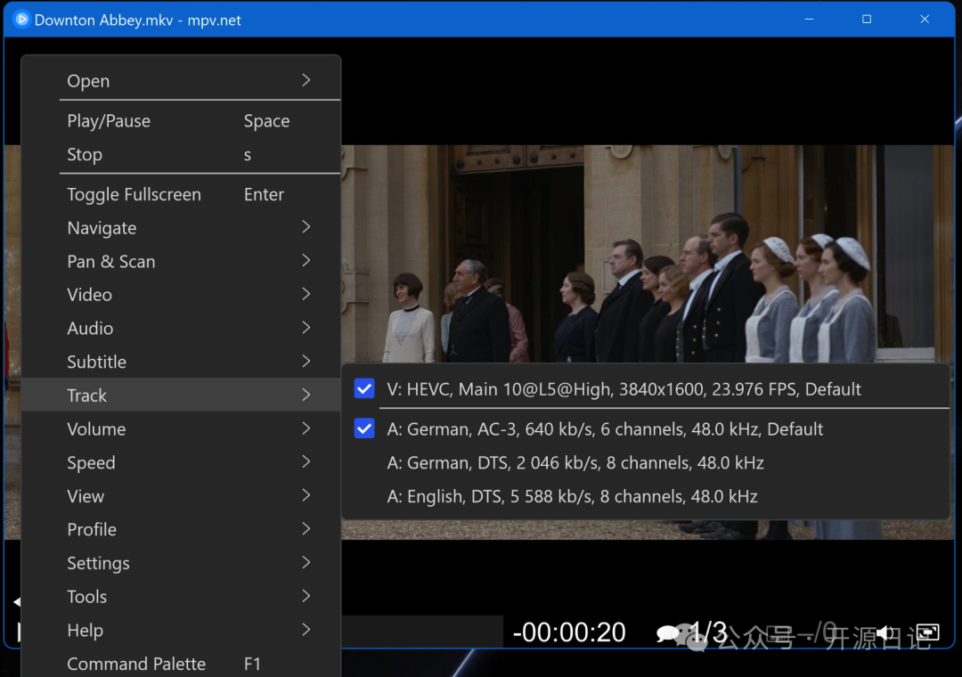This screenshot has height=677, width=962.
Task: Expand the Open submenu arrow
Action: coord(306,80)
